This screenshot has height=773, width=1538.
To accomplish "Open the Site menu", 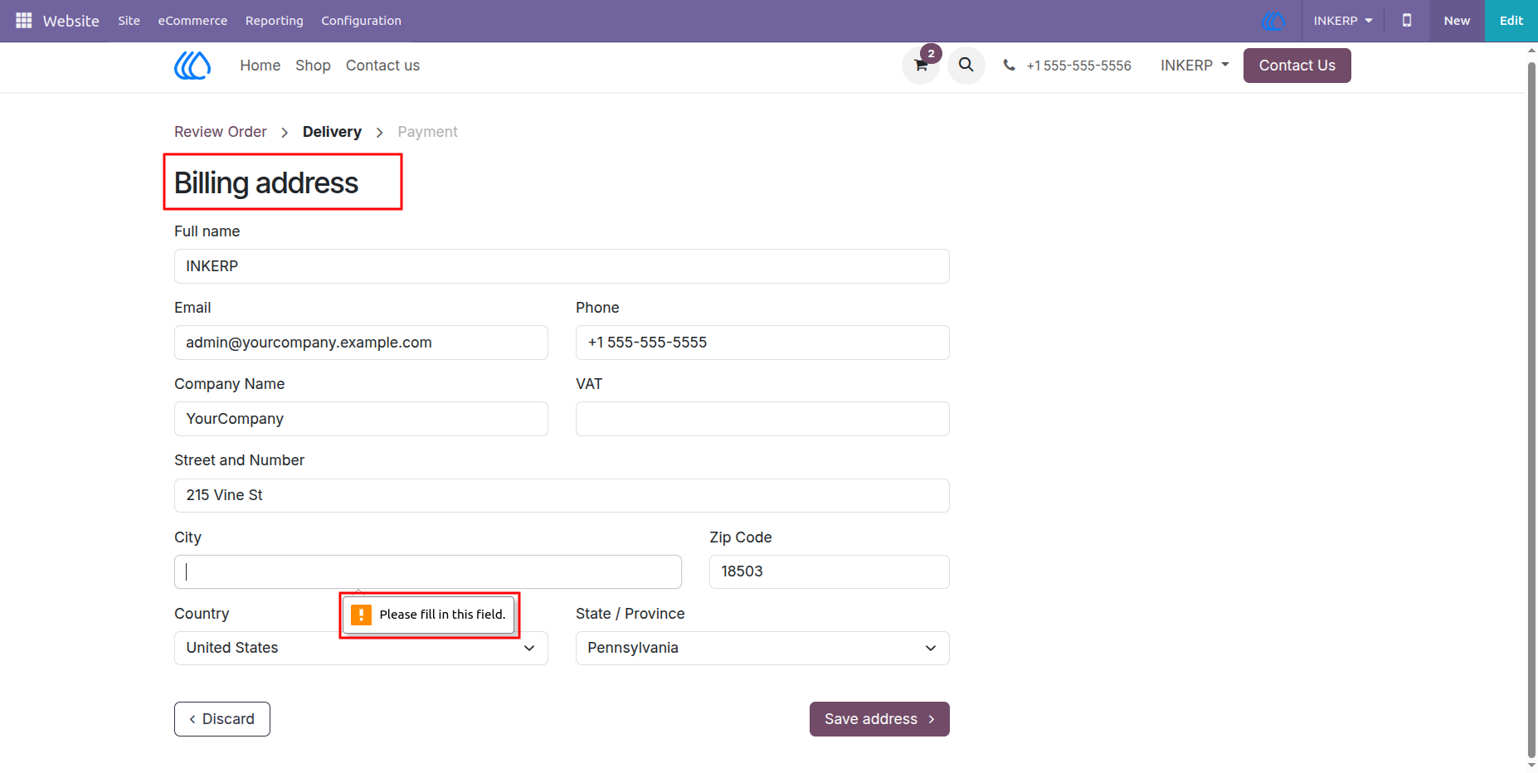I will pyautogui.click(x=129, y=21).
